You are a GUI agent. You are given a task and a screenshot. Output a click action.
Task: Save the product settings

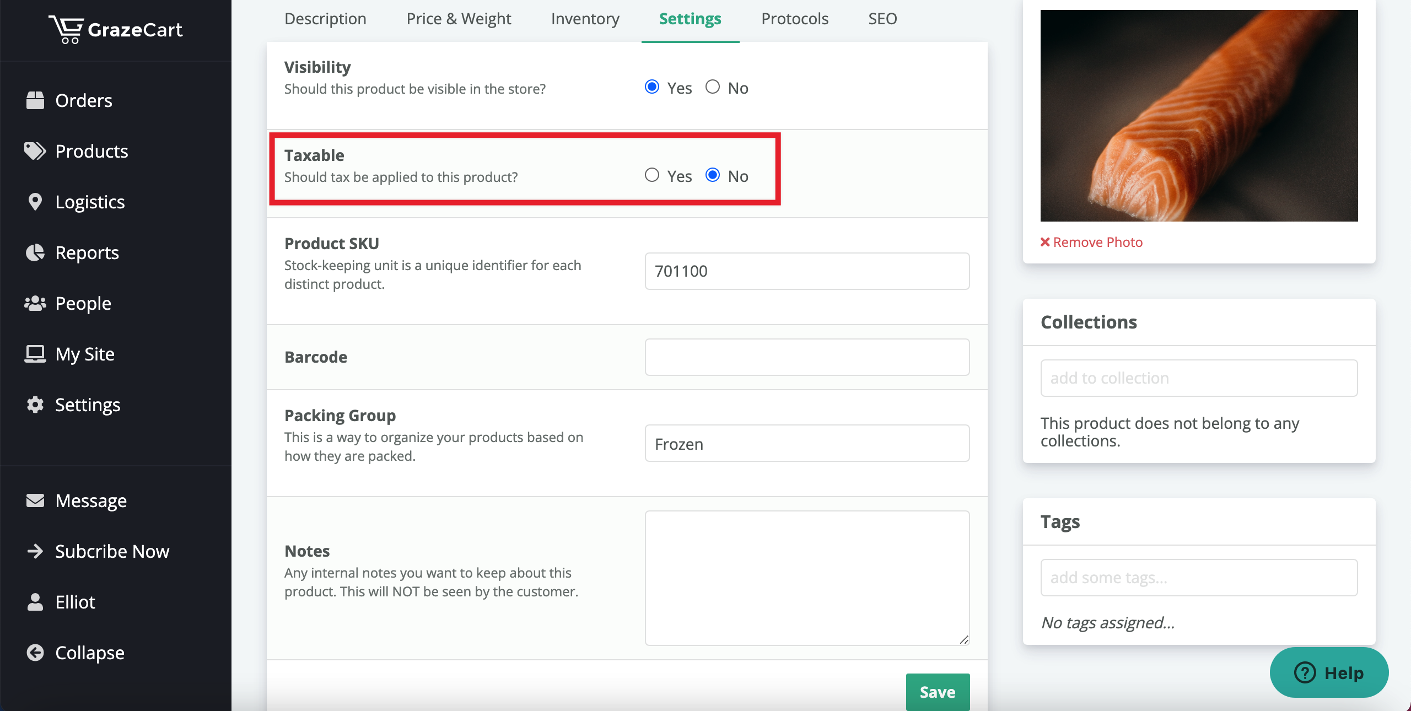click(938, 692)
